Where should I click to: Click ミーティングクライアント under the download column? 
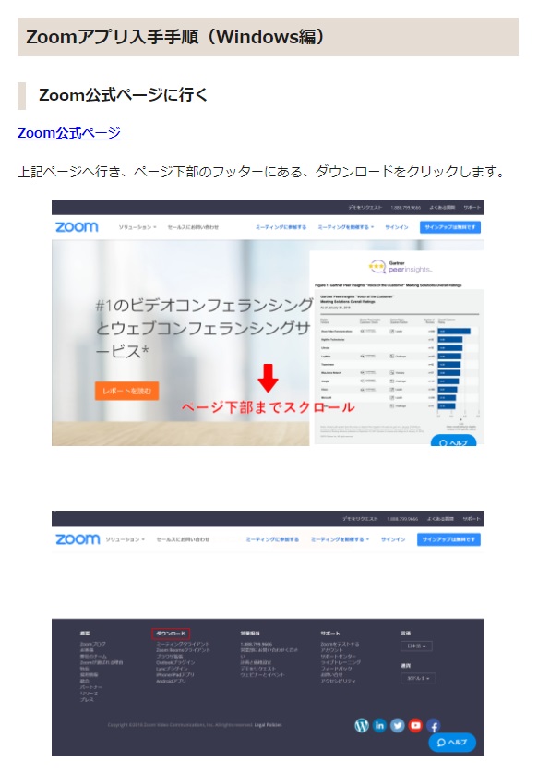pos(183,644)
